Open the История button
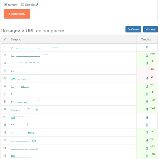The height and width of the screenshot is (159, 159). pos(150,29)
